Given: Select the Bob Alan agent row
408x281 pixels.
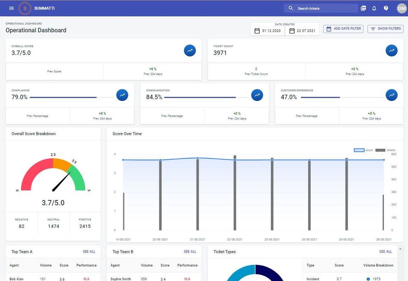Looking at the screenshot, I should tap(53, 278).
